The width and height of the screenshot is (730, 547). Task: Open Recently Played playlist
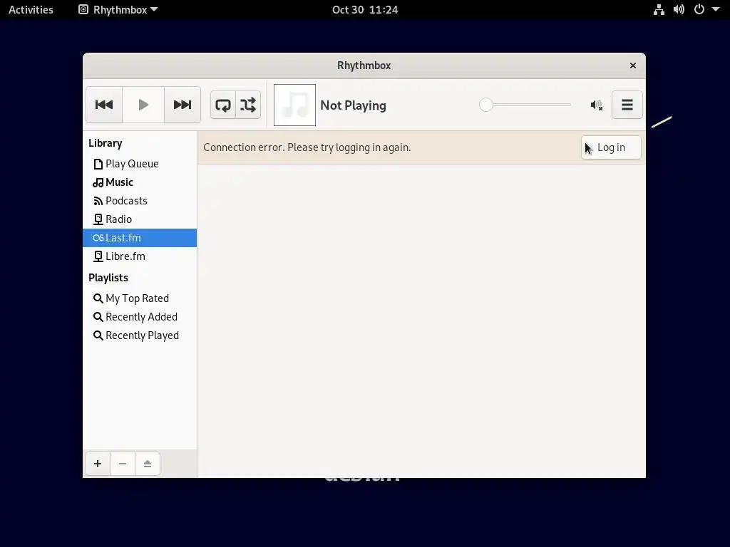(x=140, y=335)
